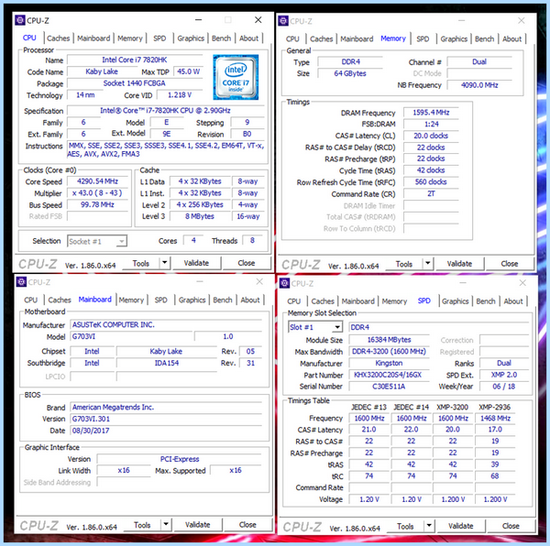Open SPD tab in Memory window
The height and width of the screenshot is (546, 550).
(x=423, y=38)
